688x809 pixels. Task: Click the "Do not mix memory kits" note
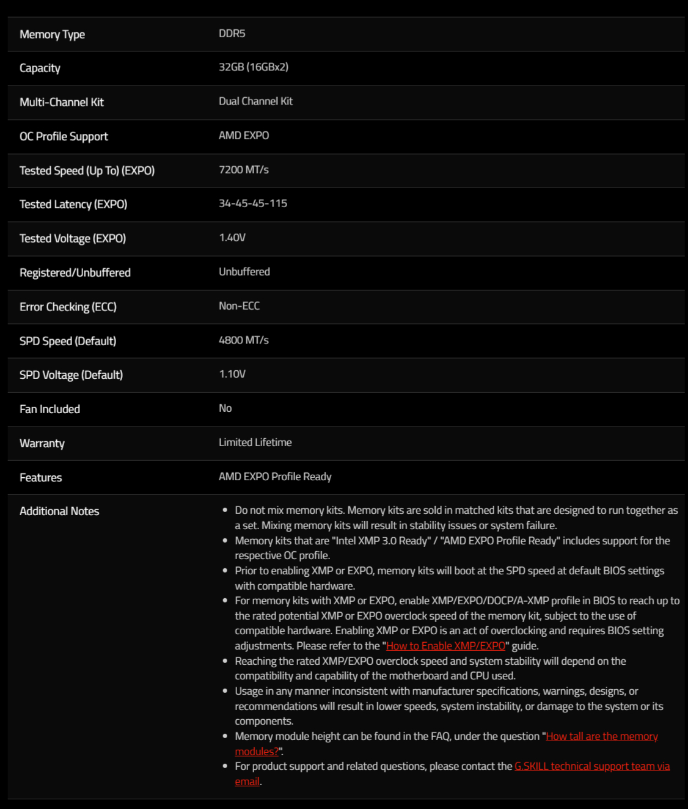[456, 518]
